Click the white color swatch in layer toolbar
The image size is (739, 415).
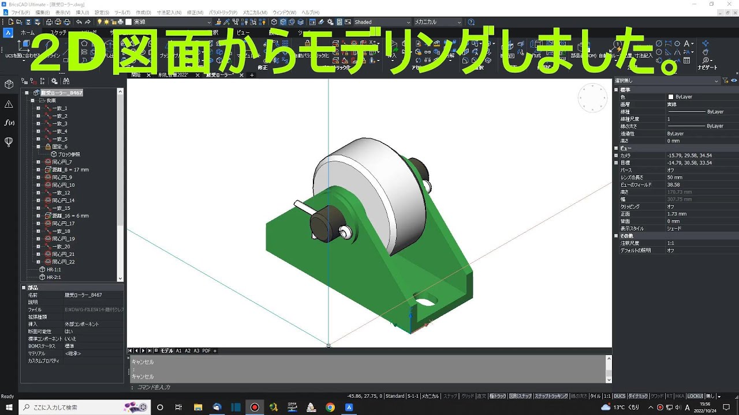[x=129, y=22]
